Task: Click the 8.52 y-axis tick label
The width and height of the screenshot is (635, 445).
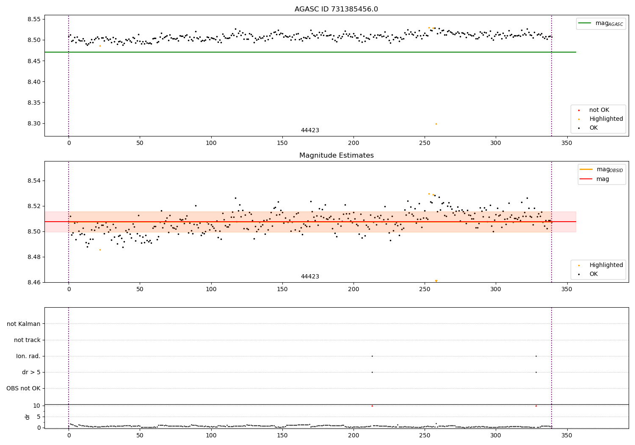Action: (34, 206)
